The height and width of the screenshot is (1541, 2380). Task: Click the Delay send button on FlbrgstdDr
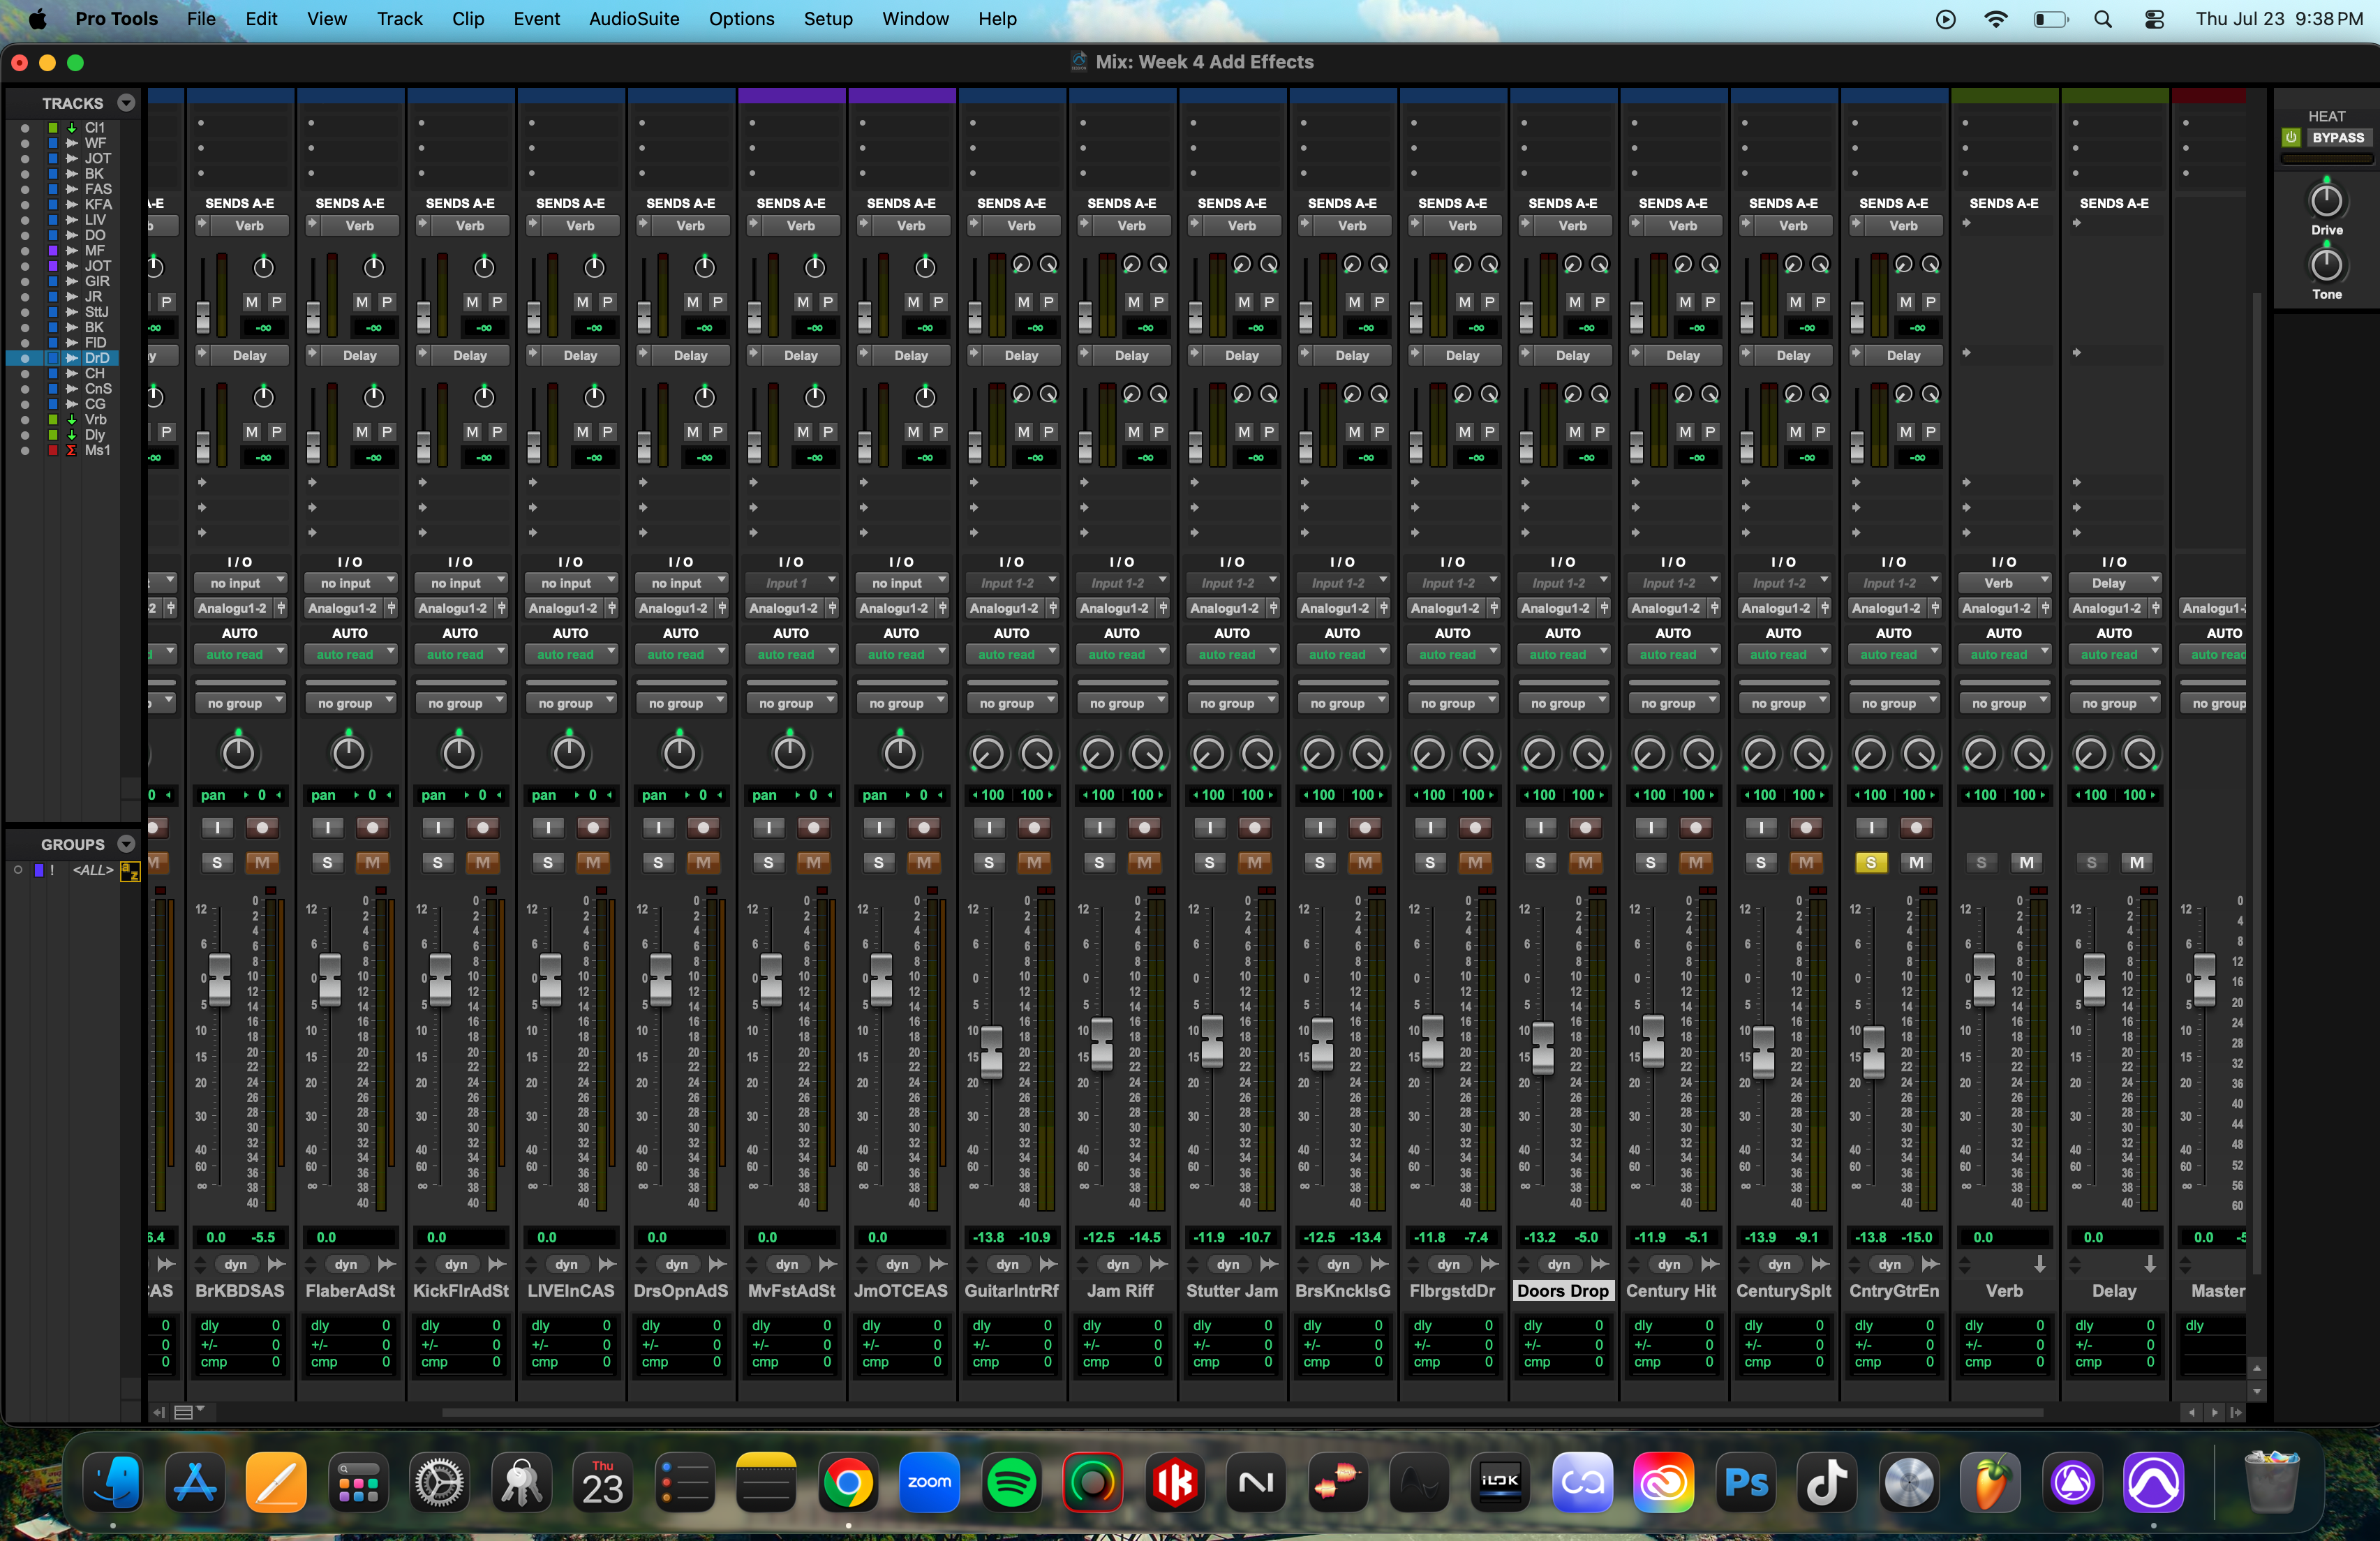[1462, 356]
